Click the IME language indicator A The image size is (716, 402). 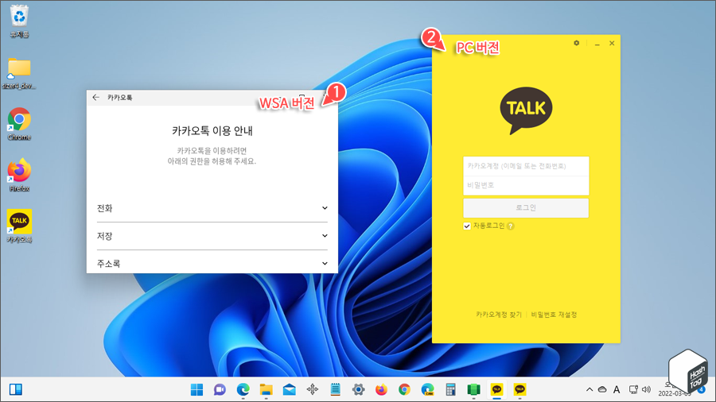(x=617, y=390)
